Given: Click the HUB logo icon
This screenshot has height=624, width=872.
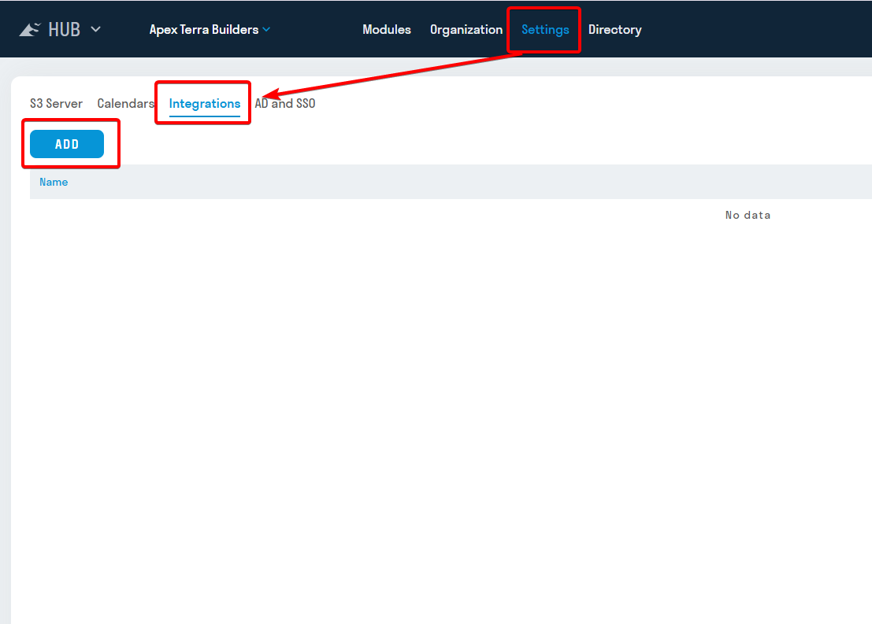Looking at the screenshot, I should point(30,29).
